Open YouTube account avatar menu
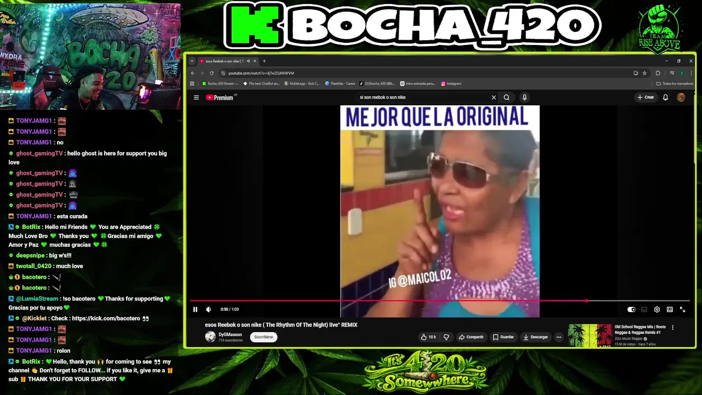Viewport: 702px width, 395px height. [x=681, y=98]
